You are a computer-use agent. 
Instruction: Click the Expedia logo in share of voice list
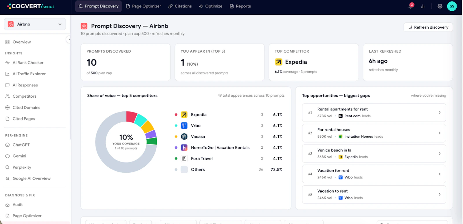click(184, 115)
